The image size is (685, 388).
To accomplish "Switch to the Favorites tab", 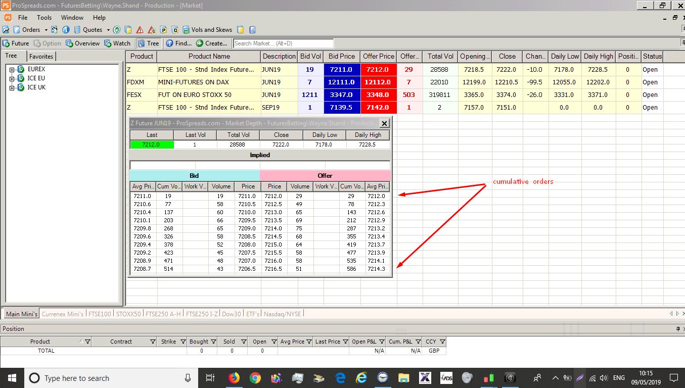I will coord(41,56).
